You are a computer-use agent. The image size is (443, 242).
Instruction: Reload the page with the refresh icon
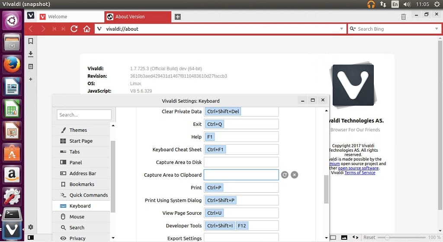[74, 29]
